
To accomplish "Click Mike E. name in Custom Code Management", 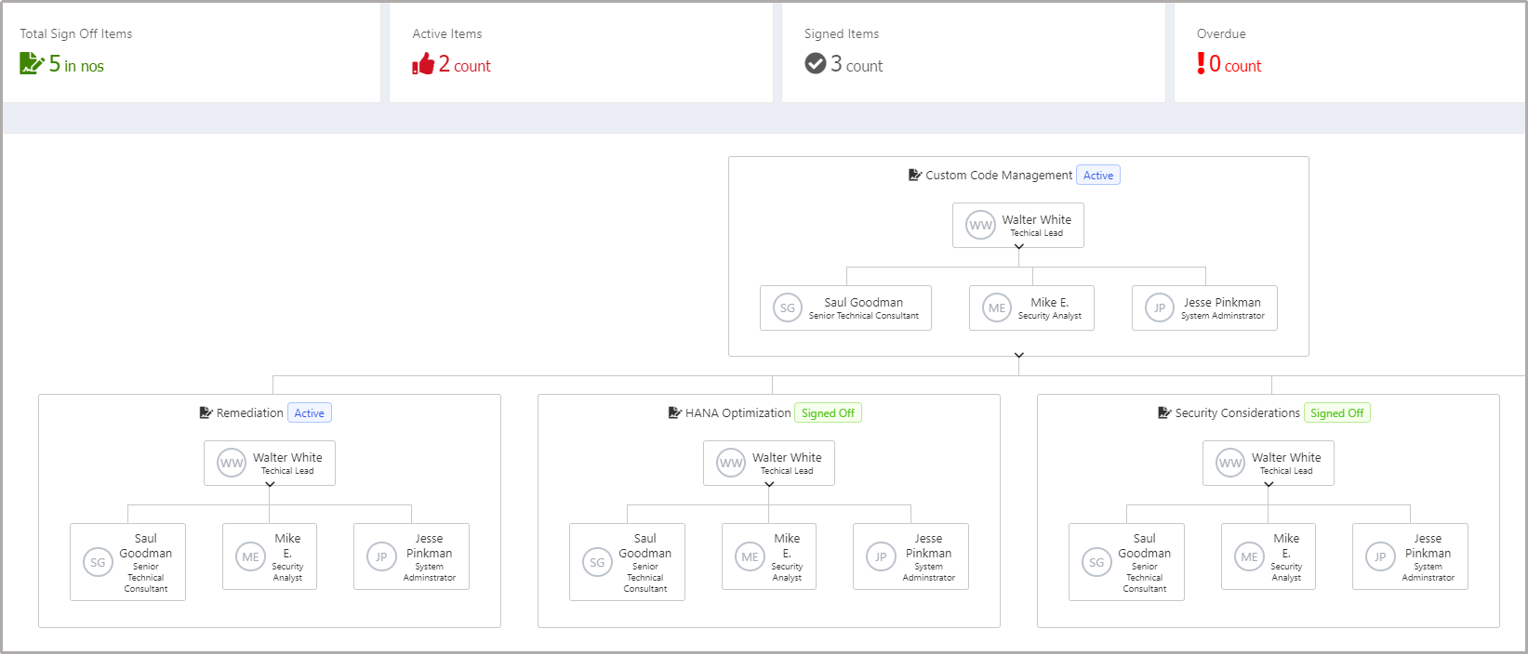I will click(x=1050, y=302).
